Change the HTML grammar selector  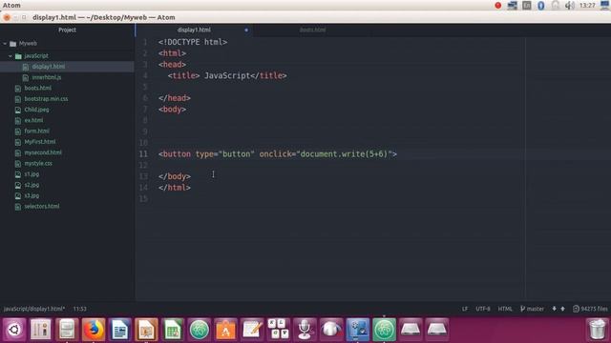pyautogui.click(x=505, y=309)
